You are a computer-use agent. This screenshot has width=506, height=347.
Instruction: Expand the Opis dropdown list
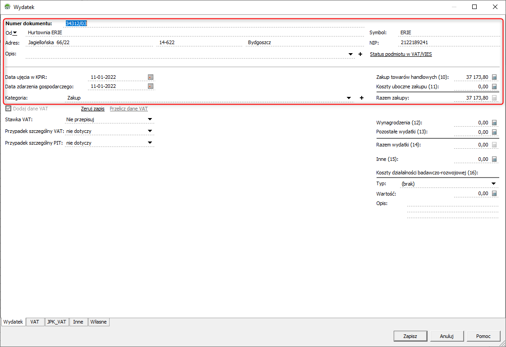(x=350, y=54)
